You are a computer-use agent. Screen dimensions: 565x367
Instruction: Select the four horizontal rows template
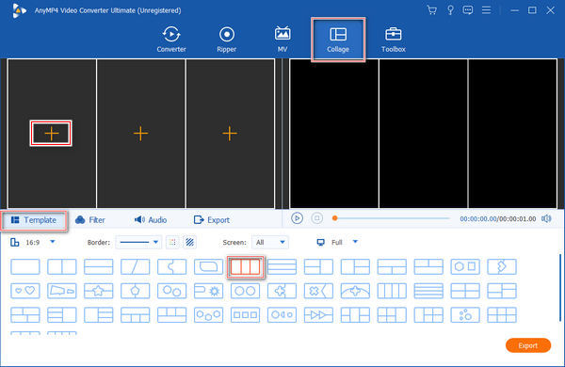pyautogui.click(x=428, y=291)
